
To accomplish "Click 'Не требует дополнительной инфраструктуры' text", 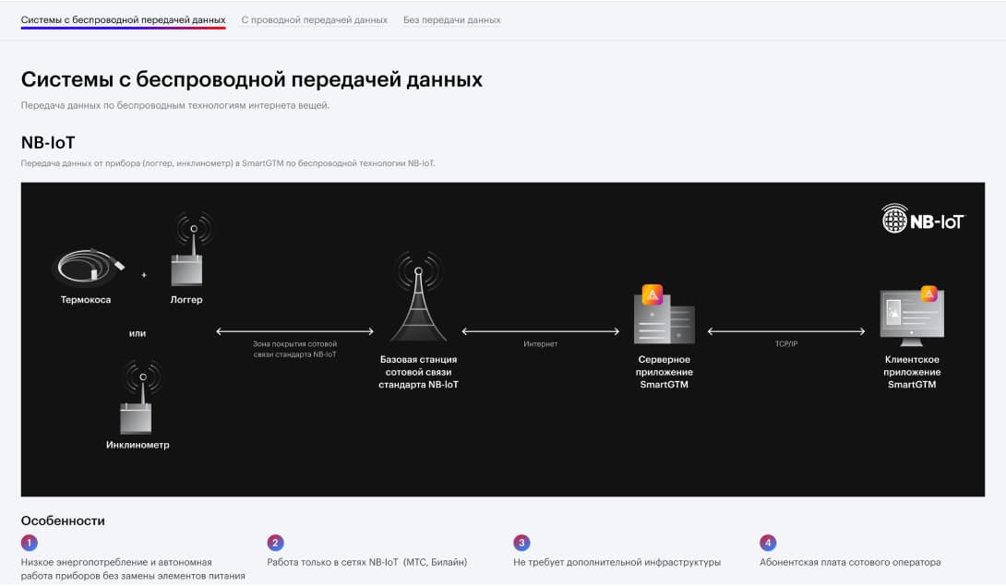I will click(x=617, y=562).
